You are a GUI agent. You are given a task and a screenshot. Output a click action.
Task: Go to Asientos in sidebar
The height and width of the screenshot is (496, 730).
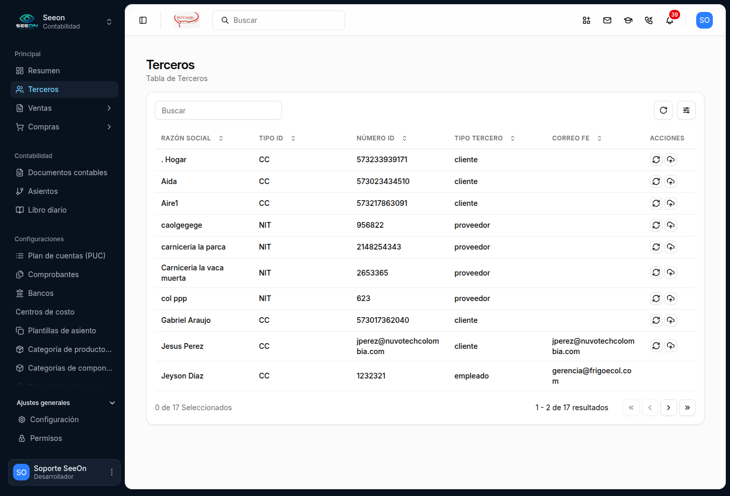pos(64,191)
